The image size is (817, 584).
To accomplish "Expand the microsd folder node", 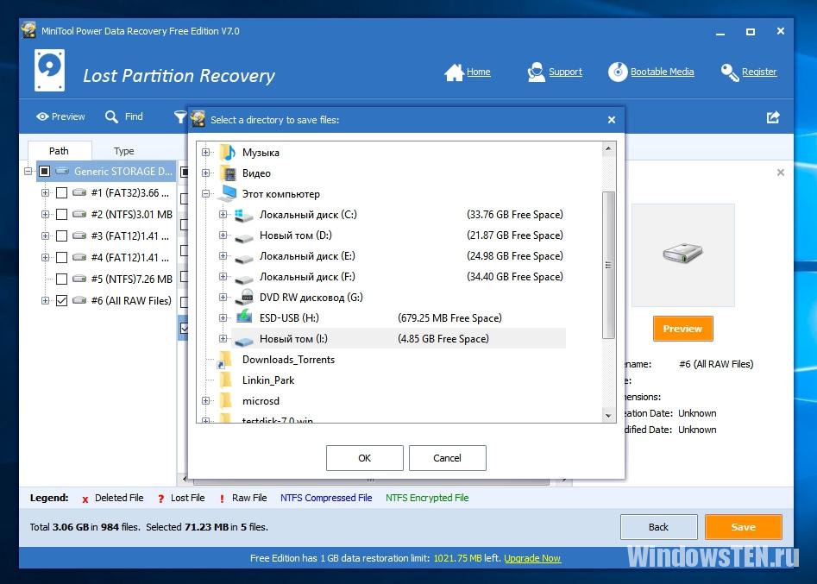I will (206, 400).
